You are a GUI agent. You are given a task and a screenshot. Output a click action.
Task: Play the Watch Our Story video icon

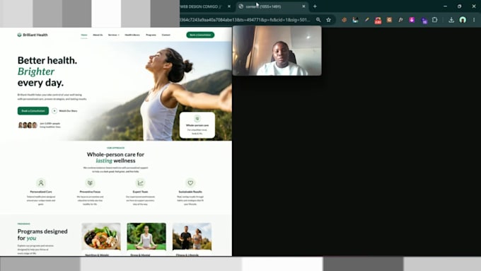tap(54, 111)
